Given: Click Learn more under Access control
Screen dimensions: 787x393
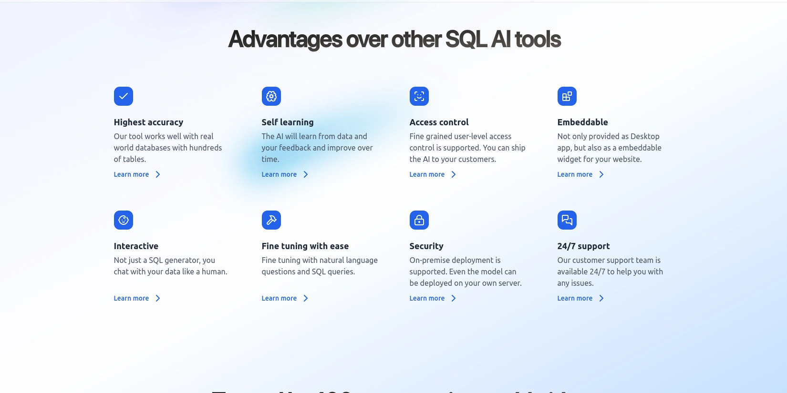Looking at the screenshot, I should [427, 174].
